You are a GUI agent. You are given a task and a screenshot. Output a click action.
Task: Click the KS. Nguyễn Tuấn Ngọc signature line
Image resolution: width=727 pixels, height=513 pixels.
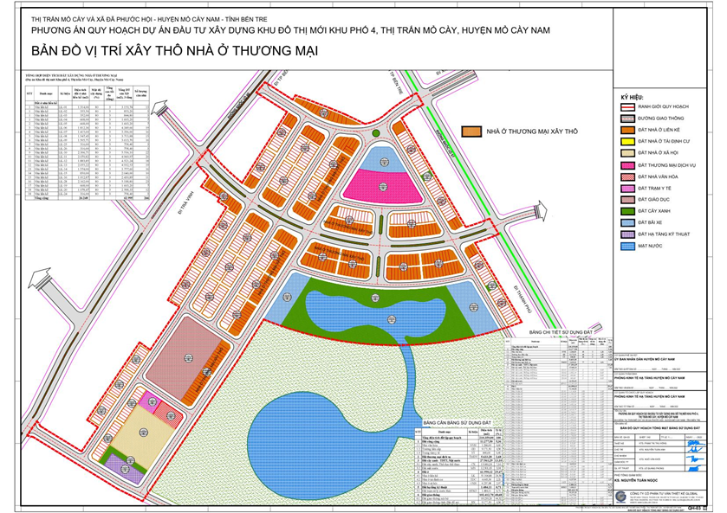pyautogui.click(x=639, y=480)
